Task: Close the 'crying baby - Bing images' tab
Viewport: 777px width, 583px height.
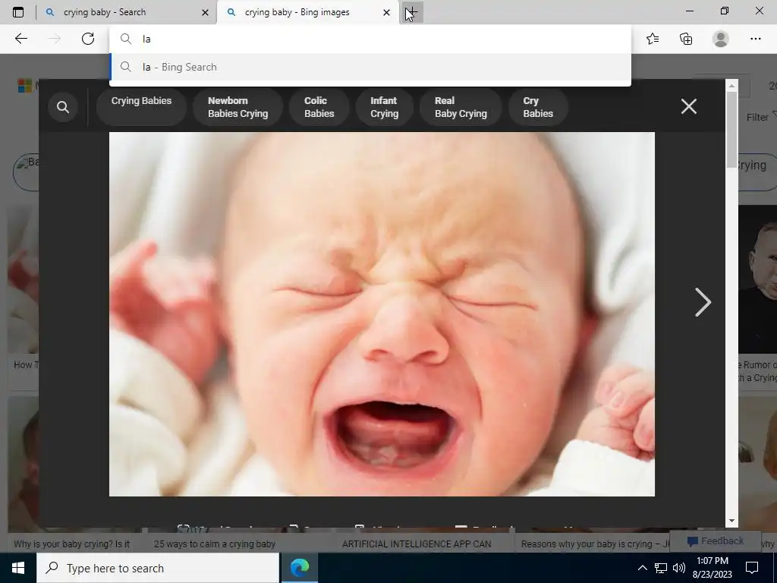Action: coord(386,12)
